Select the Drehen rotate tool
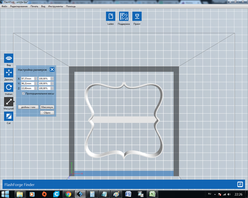The image size is (248, 198). point(9,87)
